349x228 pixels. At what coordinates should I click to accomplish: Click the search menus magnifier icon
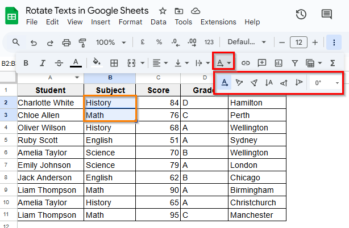pos(16,43)
